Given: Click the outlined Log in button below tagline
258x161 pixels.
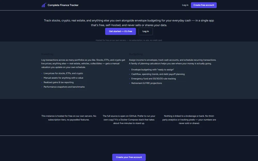Looking at the screenshot, I should (146, 31).
